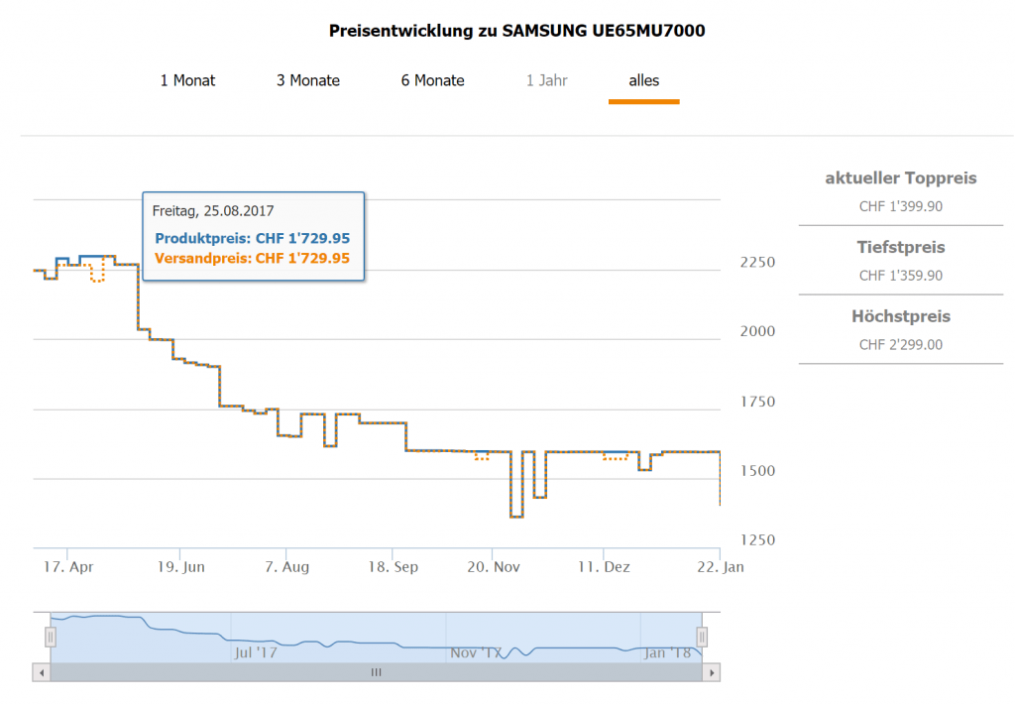Switch to the 3 Monate range
Viewport: 1015px width, 705px height.
pyautogui.click(x=308, y=80)
